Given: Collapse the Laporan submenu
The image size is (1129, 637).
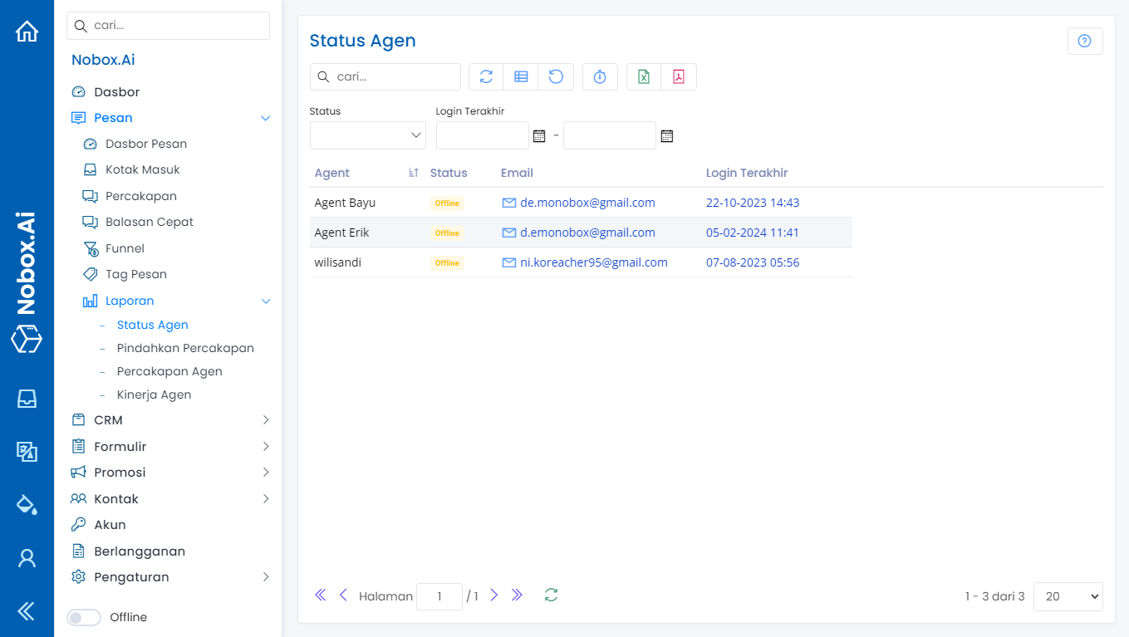Looking at the screenshot, I should 265,301.
